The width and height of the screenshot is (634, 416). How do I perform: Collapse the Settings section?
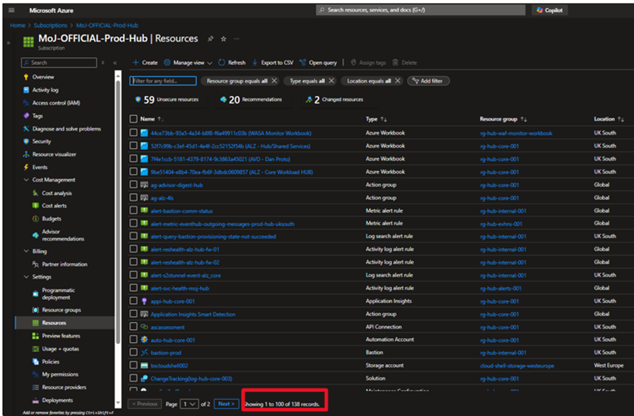point(26,277)
